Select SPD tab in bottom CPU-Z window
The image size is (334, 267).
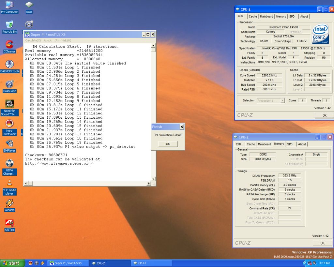click(x=290, y=144)
